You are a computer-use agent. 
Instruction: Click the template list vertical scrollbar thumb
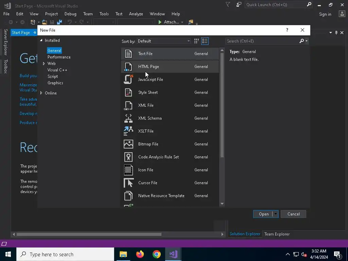point(222,105)
